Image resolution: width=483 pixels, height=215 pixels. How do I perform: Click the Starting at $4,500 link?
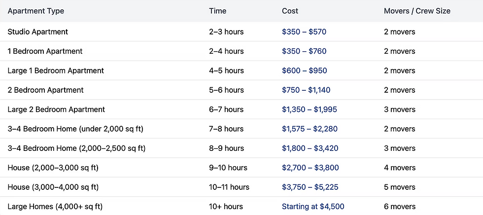click(313, 207)
